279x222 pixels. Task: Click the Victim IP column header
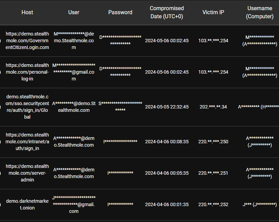(x=213, y=12)
